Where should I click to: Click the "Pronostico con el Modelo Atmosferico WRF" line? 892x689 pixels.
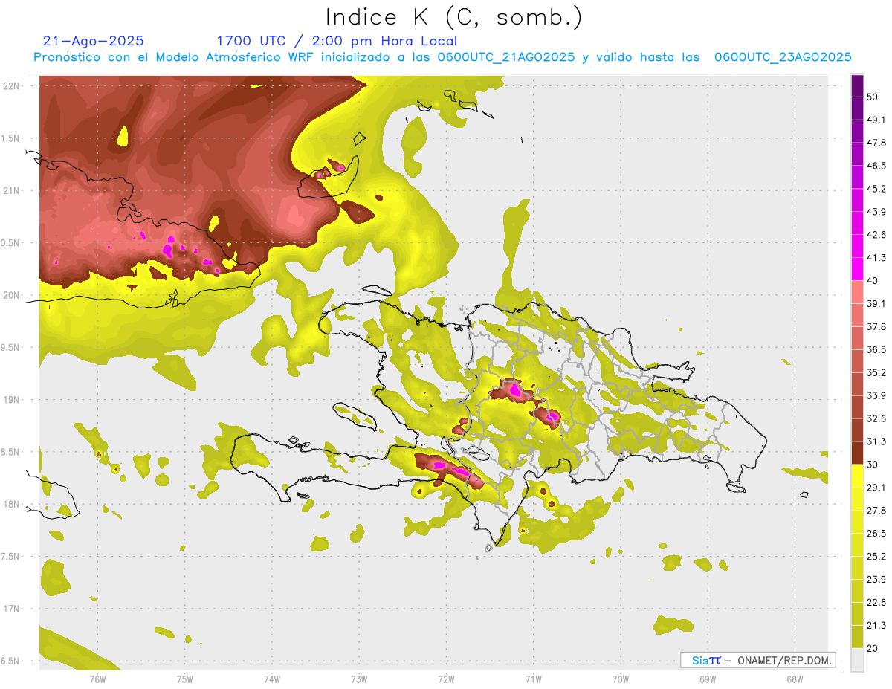[442, 57]
